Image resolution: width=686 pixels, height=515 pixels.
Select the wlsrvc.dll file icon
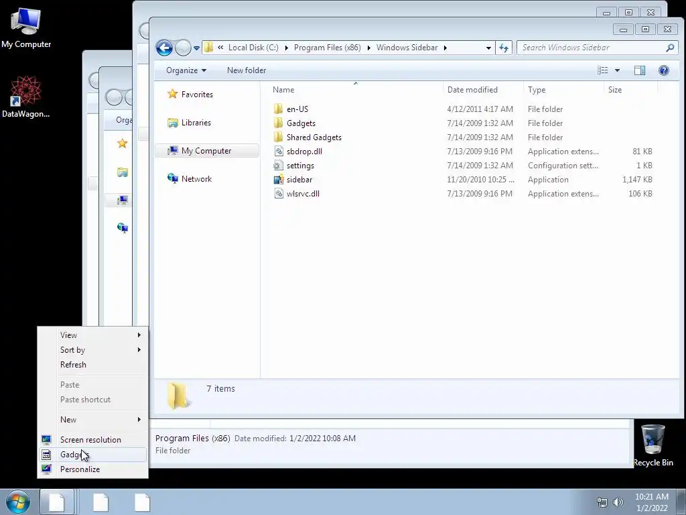(x=278, y=194)
